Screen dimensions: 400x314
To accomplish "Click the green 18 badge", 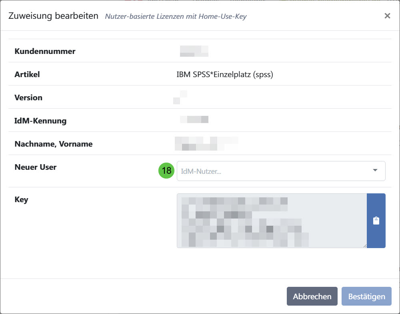I will [x=167, y=171].
